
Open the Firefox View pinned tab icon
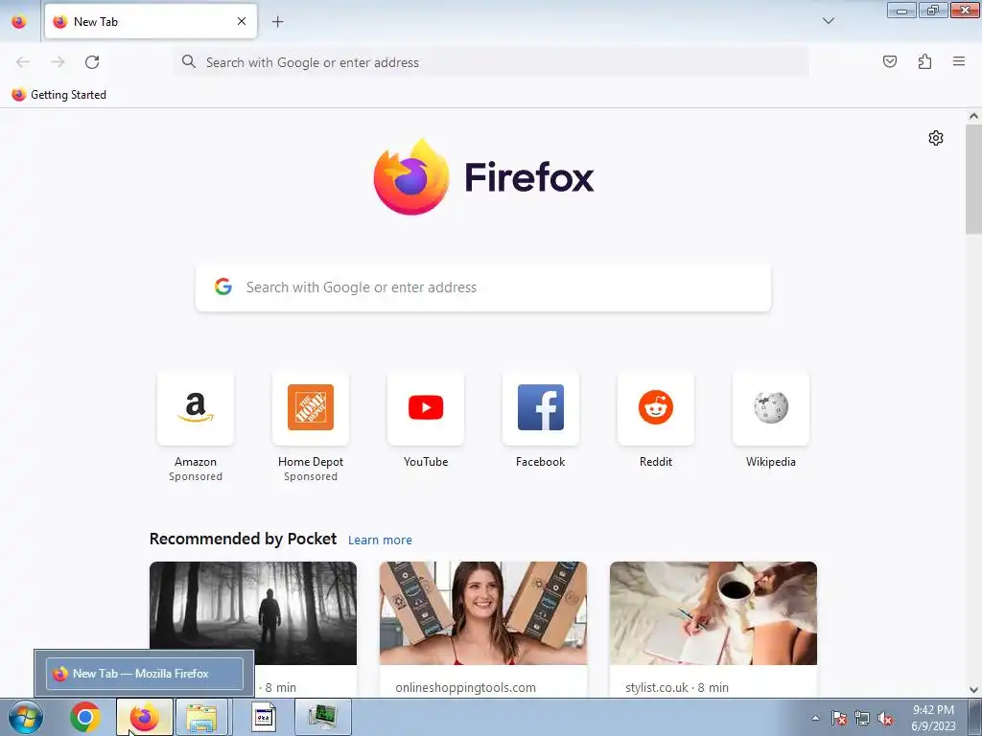click(x=19, y=22)
